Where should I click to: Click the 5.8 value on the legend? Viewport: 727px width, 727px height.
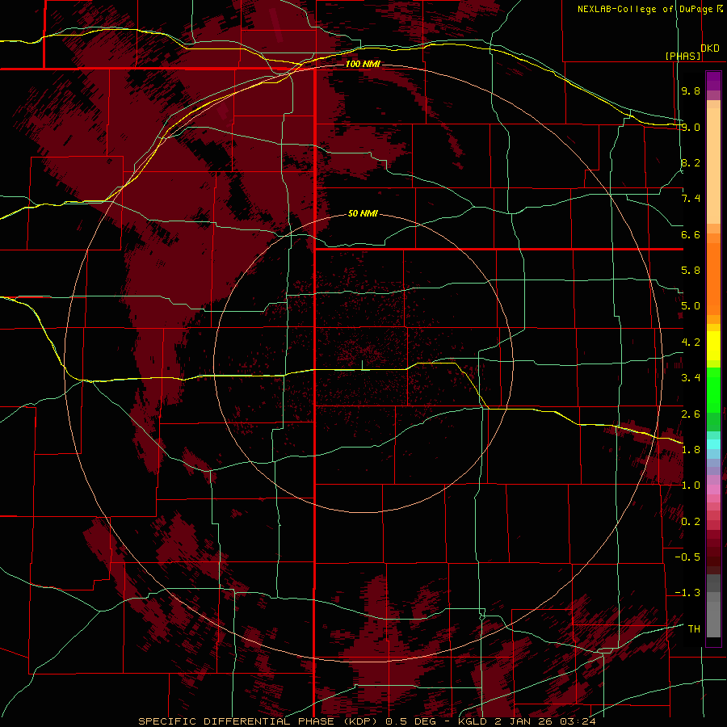point(691,271)
